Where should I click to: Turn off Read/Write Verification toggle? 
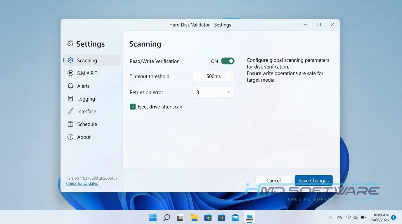(228, 61)
